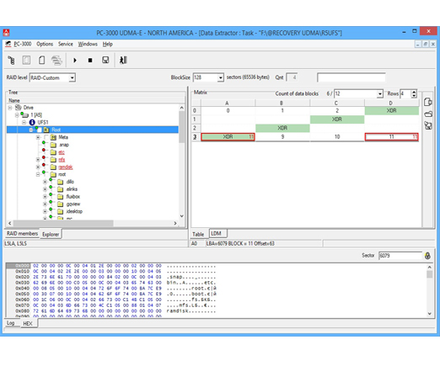
Task: Click the red application icon in the title bar
Action: 6,33
